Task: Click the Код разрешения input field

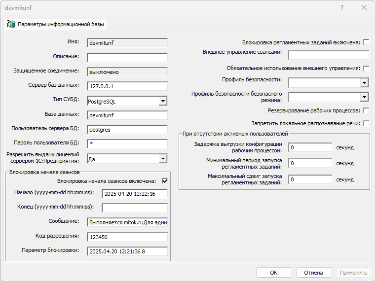Action: 127,237
